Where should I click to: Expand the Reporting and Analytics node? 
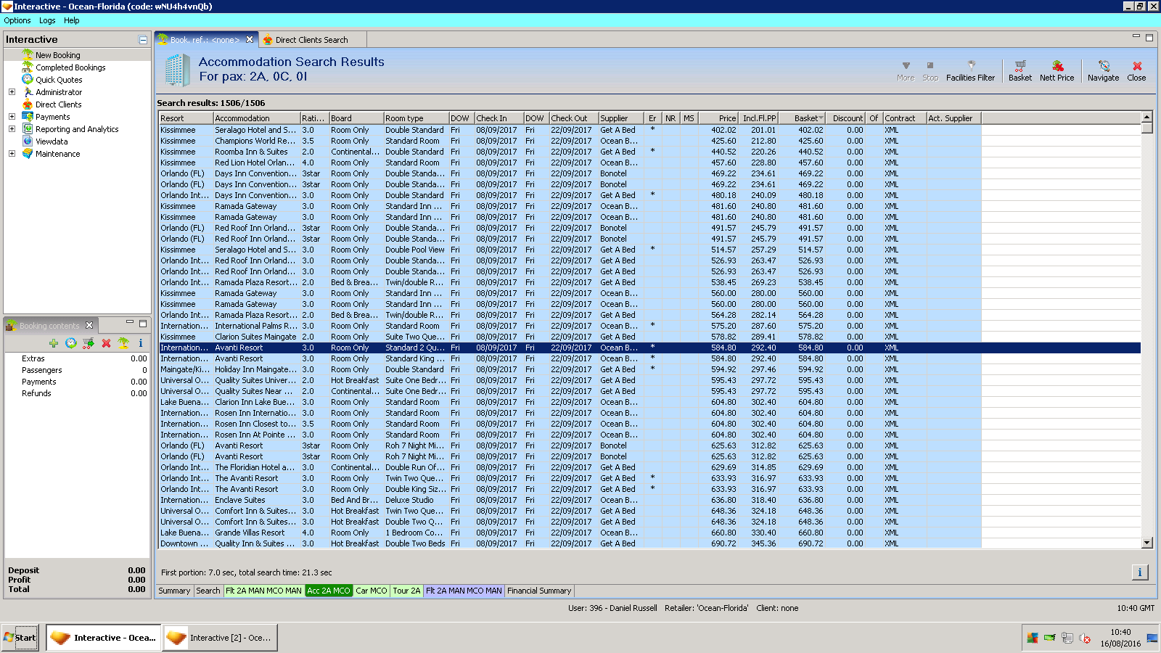click(12, 129)
